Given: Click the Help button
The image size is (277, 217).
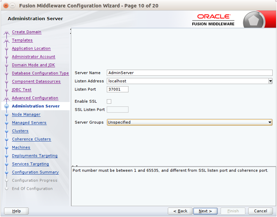Looking at the screenshot, I should 16,211.
